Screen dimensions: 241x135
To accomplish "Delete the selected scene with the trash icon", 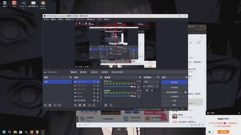I will (50, 105).
